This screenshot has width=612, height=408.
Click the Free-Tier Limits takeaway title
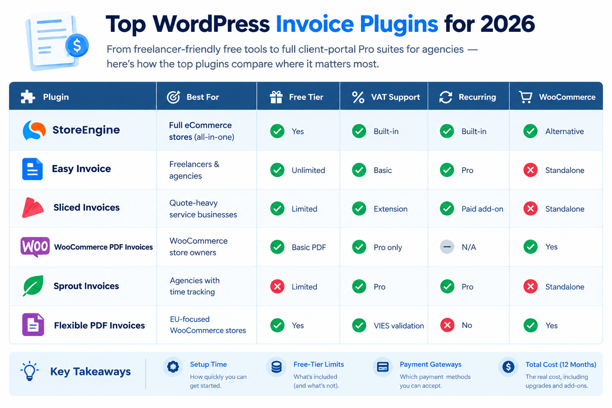[x=318, y=364]
